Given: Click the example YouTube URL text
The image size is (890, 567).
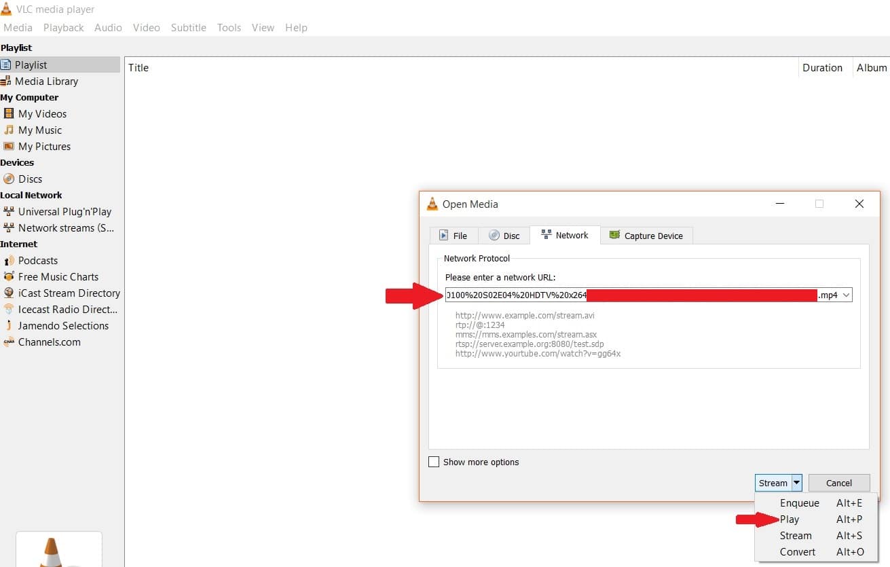Looking at the screenshot, I should (x=538, y=354).
